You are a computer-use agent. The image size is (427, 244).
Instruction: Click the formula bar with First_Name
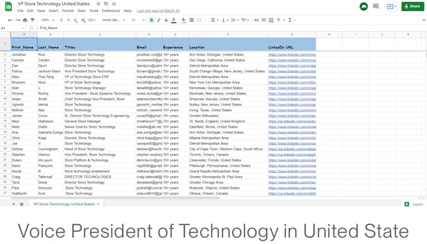(232, 28)
